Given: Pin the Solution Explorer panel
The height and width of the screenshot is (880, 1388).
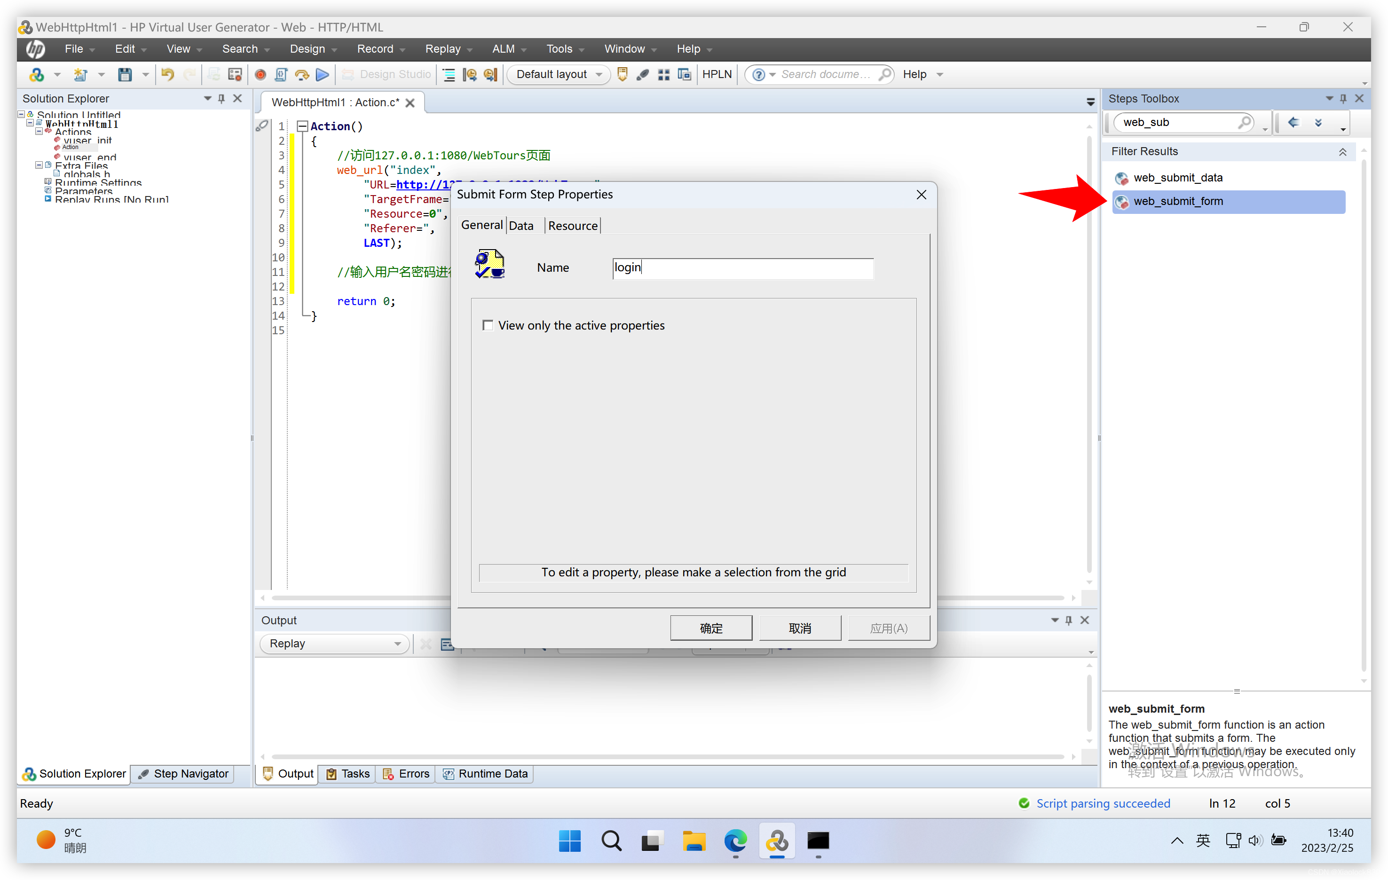Looking at the screenshot, I should point(221,98).
